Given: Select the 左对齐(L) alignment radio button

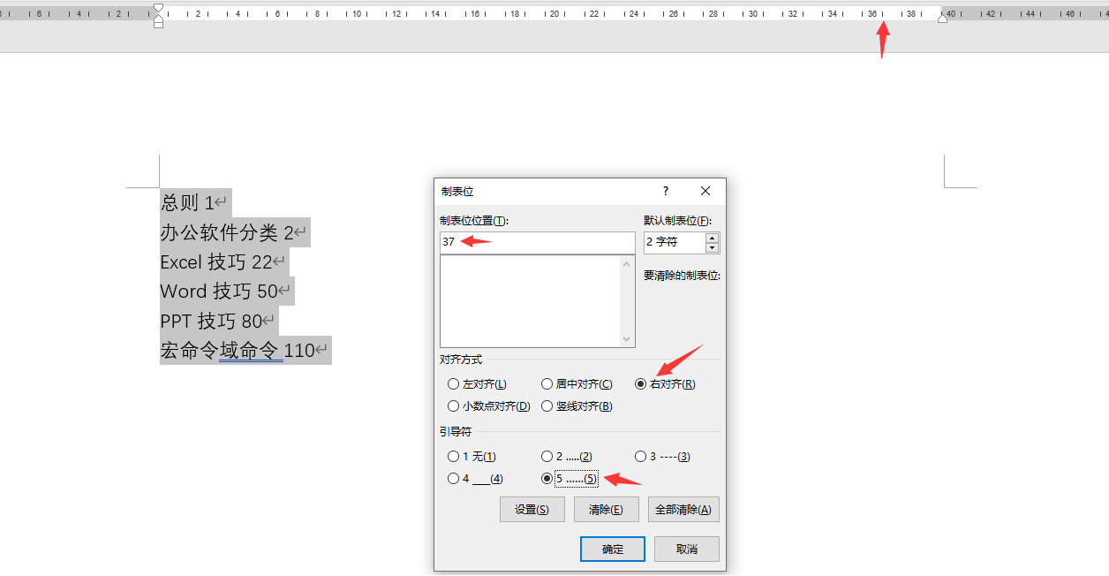Looking at the screenshot, I should click(454, 384).
